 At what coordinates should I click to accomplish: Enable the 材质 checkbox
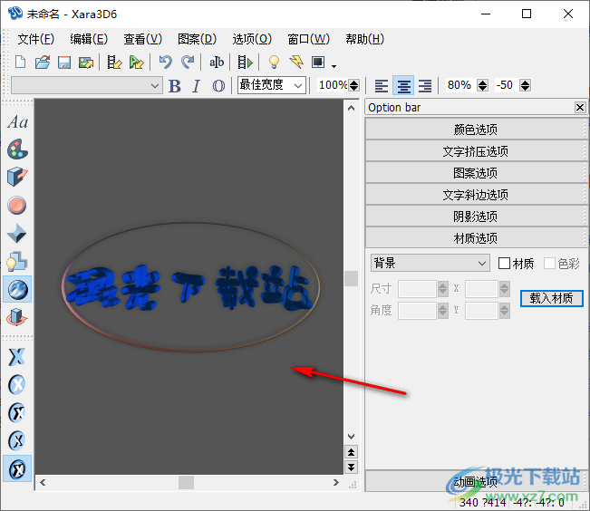point(504,264)
